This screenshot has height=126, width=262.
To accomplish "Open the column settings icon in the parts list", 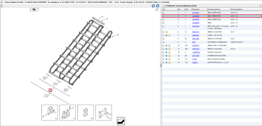I will coord(260,6).
